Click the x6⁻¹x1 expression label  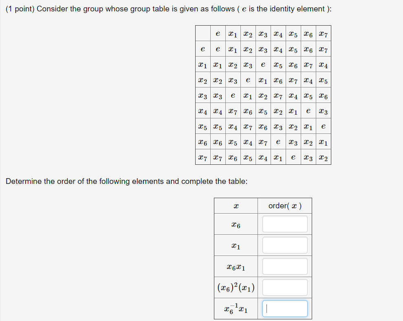coord(236,308)
